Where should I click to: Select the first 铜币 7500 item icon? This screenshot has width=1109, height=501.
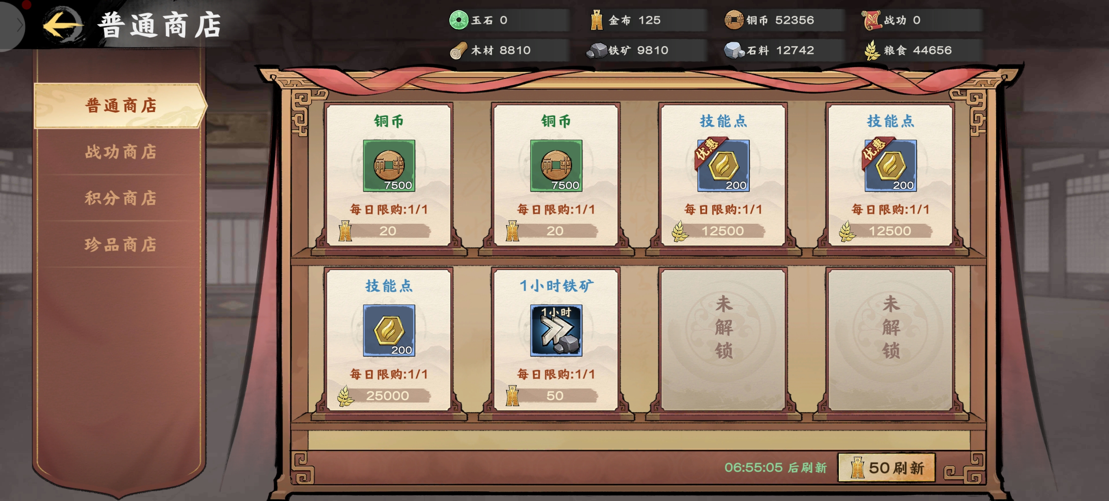[389, 166]
